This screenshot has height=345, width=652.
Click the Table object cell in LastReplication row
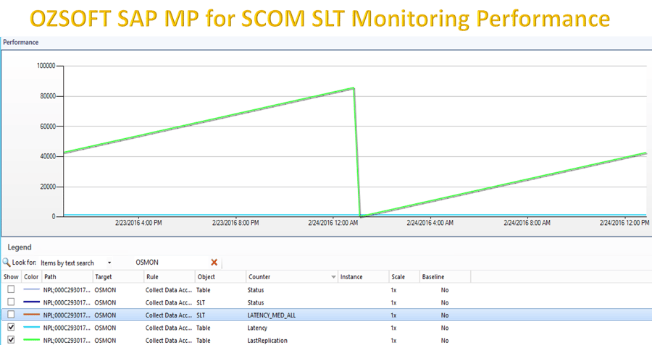pos(204,341)
